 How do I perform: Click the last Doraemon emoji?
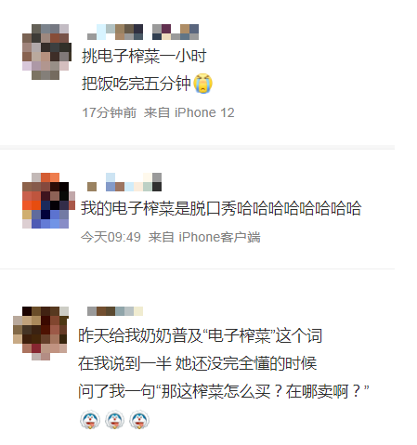coord(139,420)
